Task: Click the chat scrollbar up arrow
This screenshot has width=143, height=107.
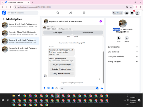Action: click(103, 37)
